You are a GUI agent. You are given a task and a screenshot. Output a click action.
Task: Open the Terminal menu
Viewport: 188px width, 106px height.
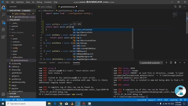(x=48, y=2)
